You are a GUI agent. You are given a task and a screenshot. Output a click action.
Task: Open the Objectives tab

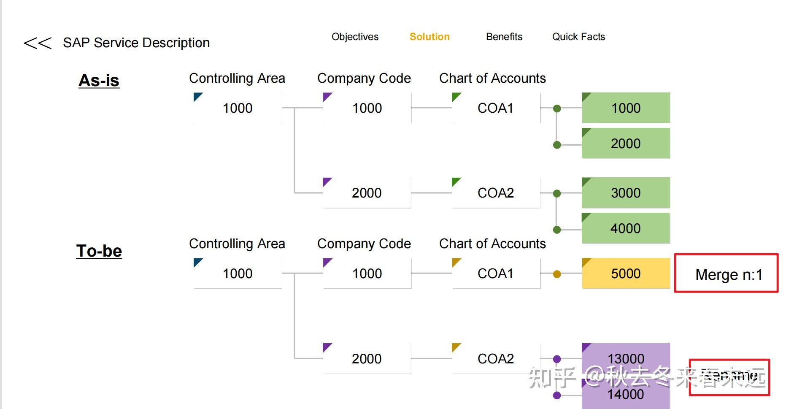pos(355,37)
